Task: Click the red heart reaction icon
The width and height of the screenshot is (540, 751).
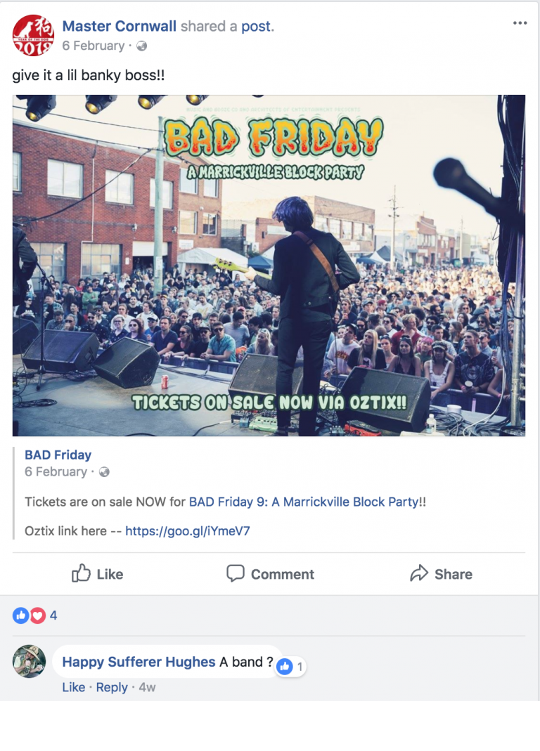Action: tap(38, 615)
